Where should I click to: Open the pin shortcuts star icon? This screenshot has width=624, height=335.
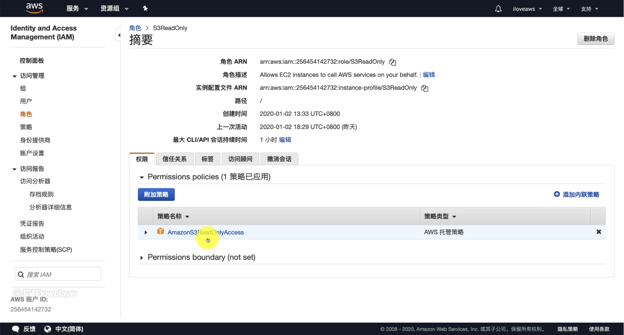pyautogui.click(x=145, y=8)
